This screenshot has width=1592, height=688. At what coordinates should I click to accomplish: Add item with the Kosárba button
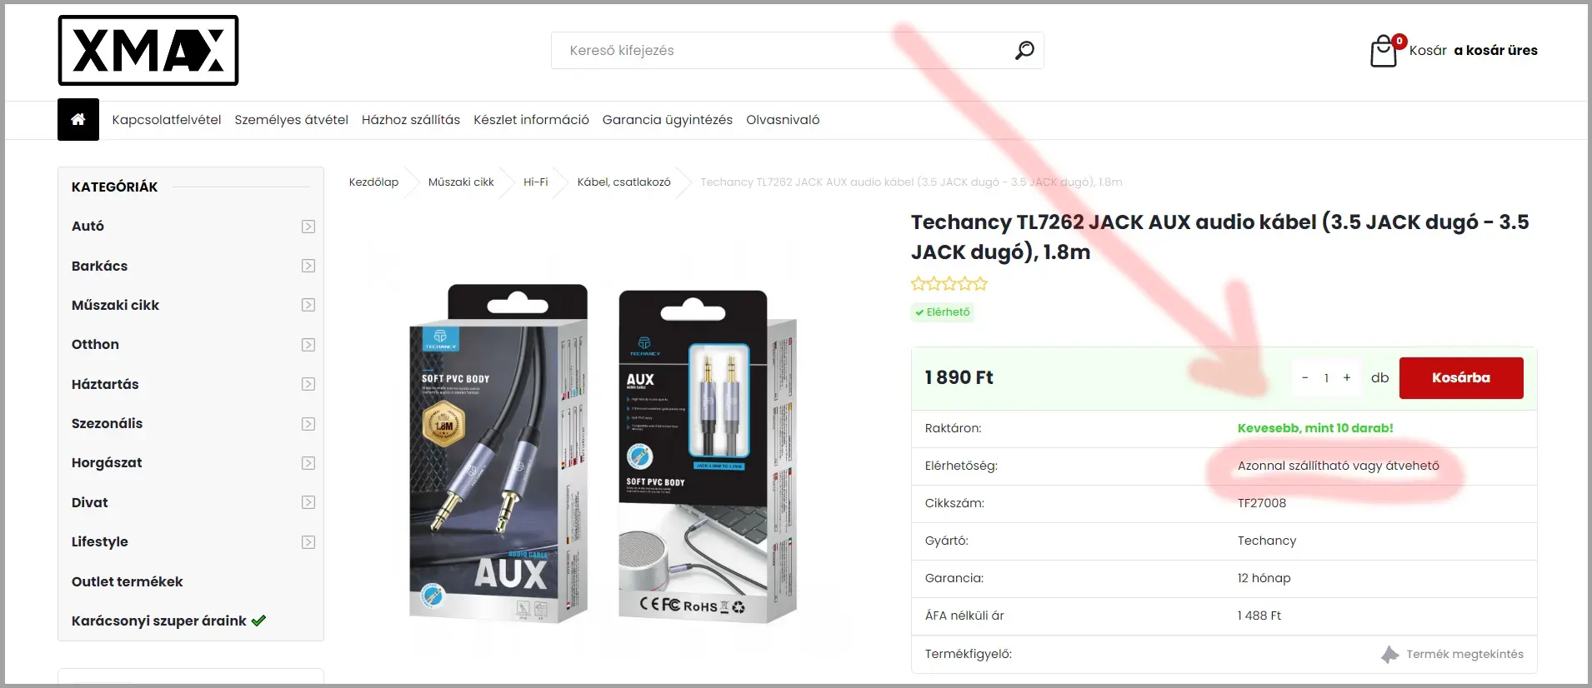pyautogui.click(x=1461, y=378)
